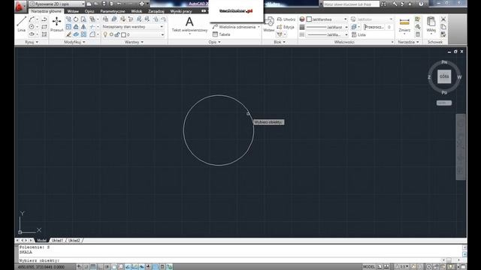Toggle grid display in status bar
Image resolution: width=481 pixels, height=270 pixels.
pos(93,267)
